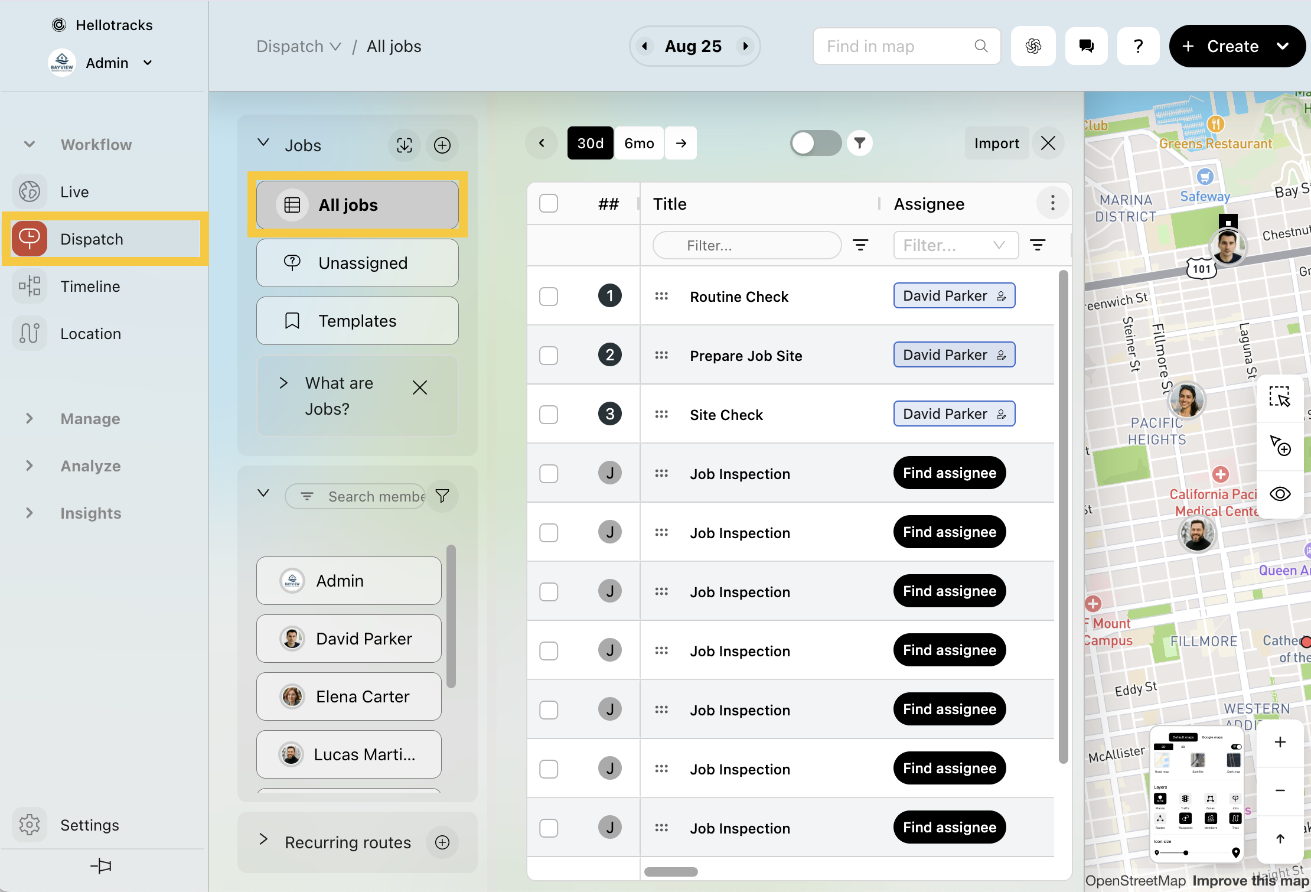Tick the select-all checkbox in header
The width and height of the screenshot is (1311, 892).
pyautogui.click(x=549, y=204)
